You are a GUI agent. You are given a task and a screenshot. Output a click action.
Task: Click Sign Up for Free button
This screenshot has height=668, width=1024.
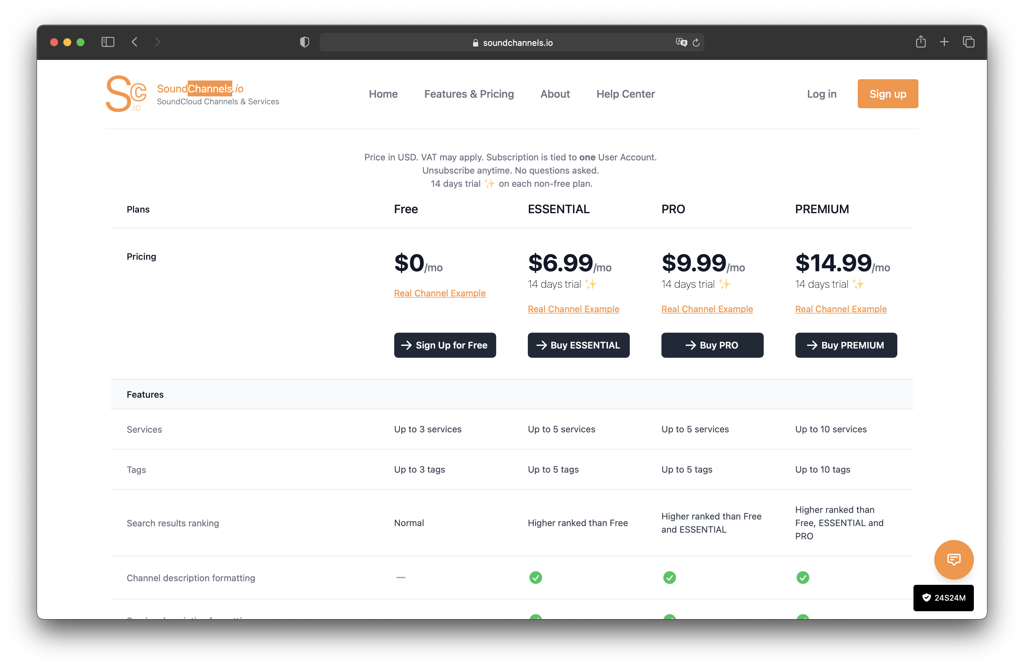(x=445, y=345)
